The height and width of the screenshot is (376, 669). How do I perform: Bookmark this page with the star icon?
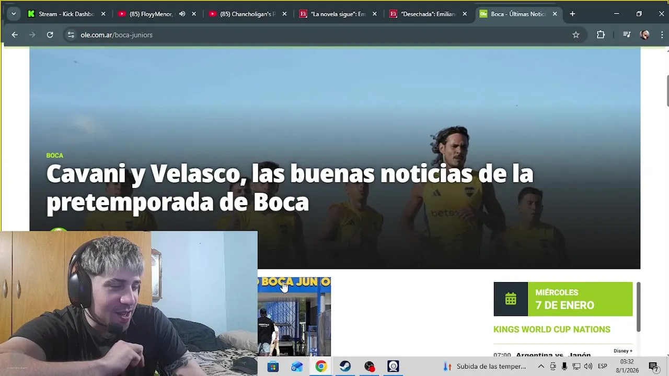pos(576,35)
